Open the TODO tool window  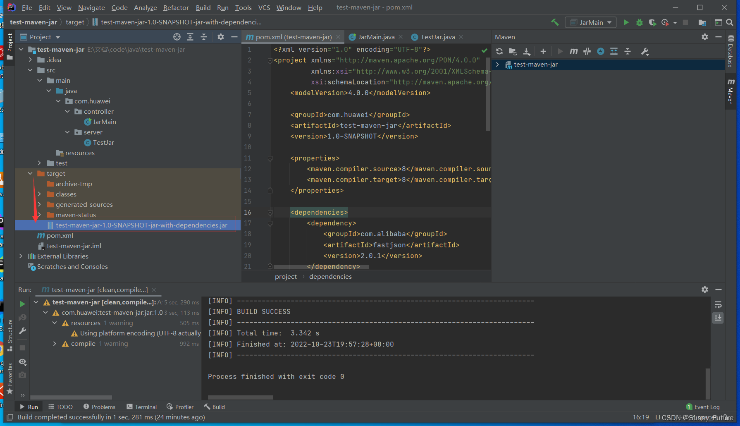[x=60, y=407]
